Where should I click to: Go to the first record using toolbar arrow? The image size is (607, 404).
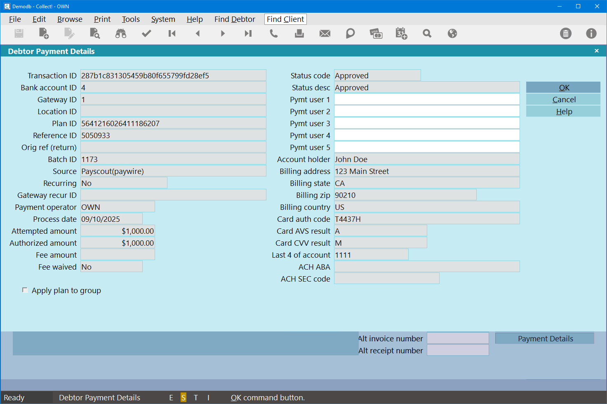(172, 34)
